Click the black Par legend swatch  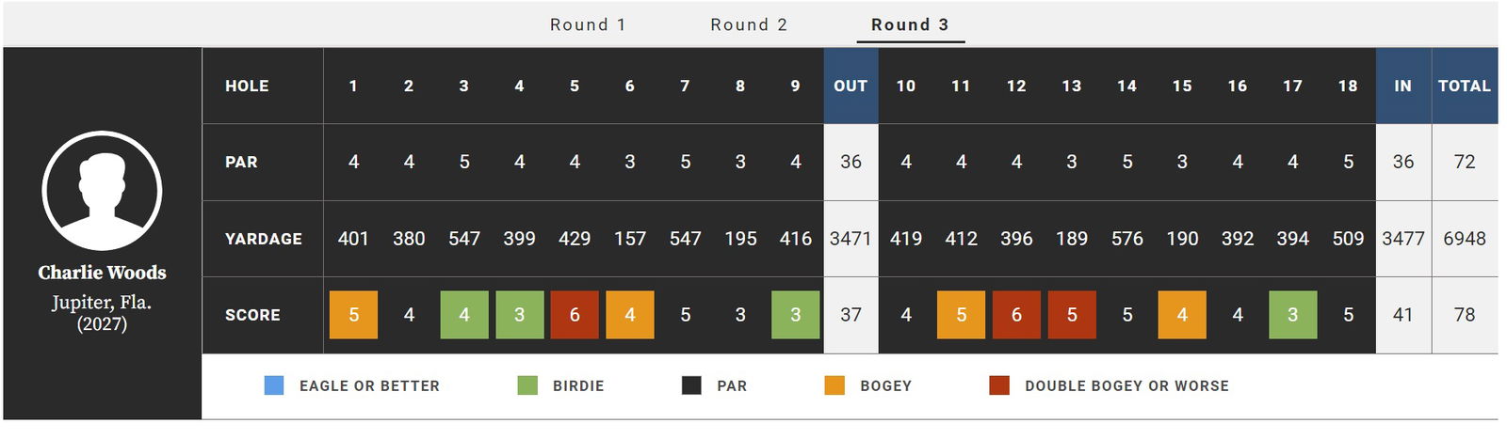point(691,385)
